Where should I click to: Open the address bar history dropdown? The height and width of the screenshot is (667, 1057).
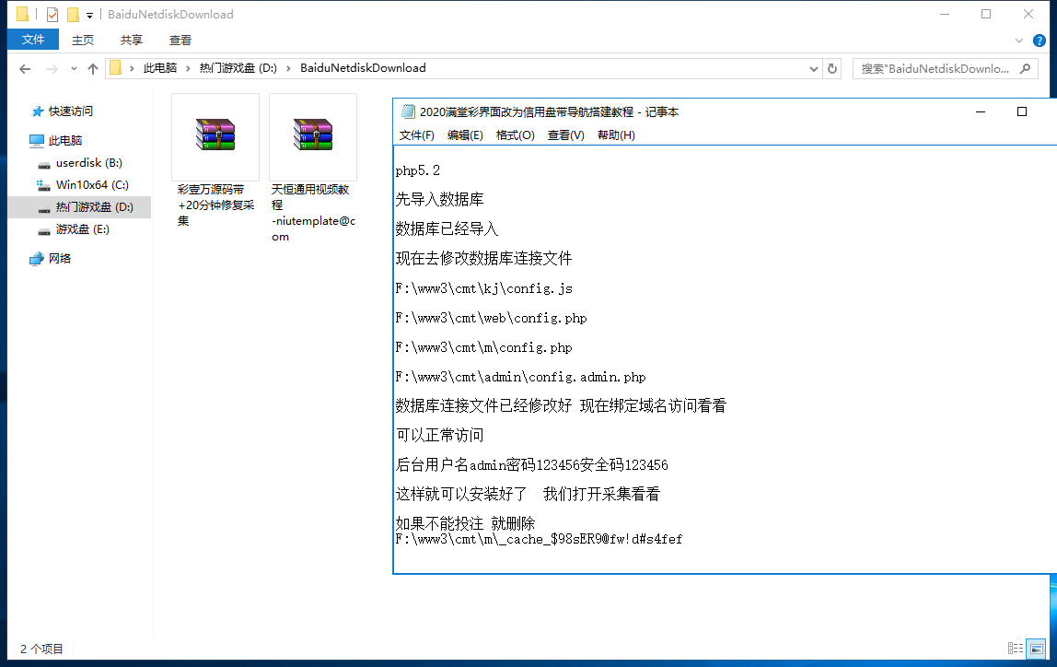pyautogui.click(x=813, y=68)
